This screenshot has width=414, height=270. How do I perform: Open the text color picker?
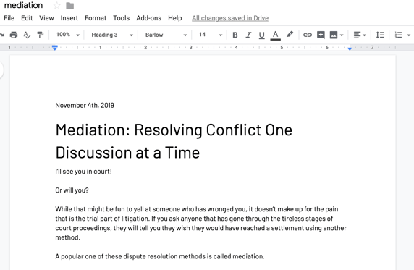(275, 35)
